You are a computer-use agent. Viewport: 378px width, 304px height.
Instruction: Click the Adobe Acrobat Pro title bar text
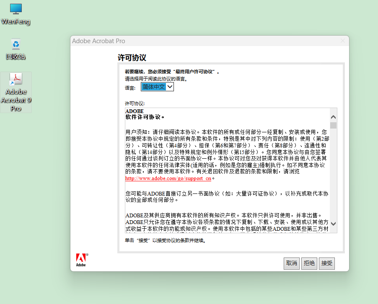[x=98, y=41]
